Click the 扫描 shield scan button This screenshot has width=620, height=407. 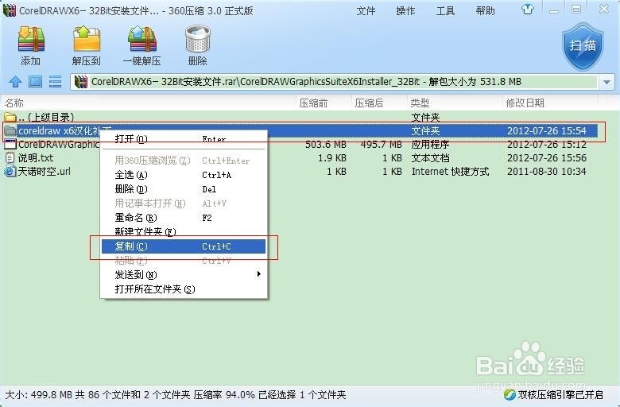(583, 46)
